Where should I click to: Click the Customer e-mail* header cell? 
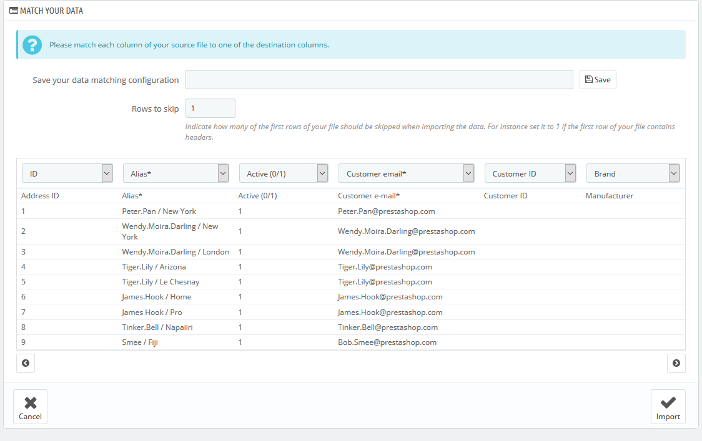tap(369, 196)
